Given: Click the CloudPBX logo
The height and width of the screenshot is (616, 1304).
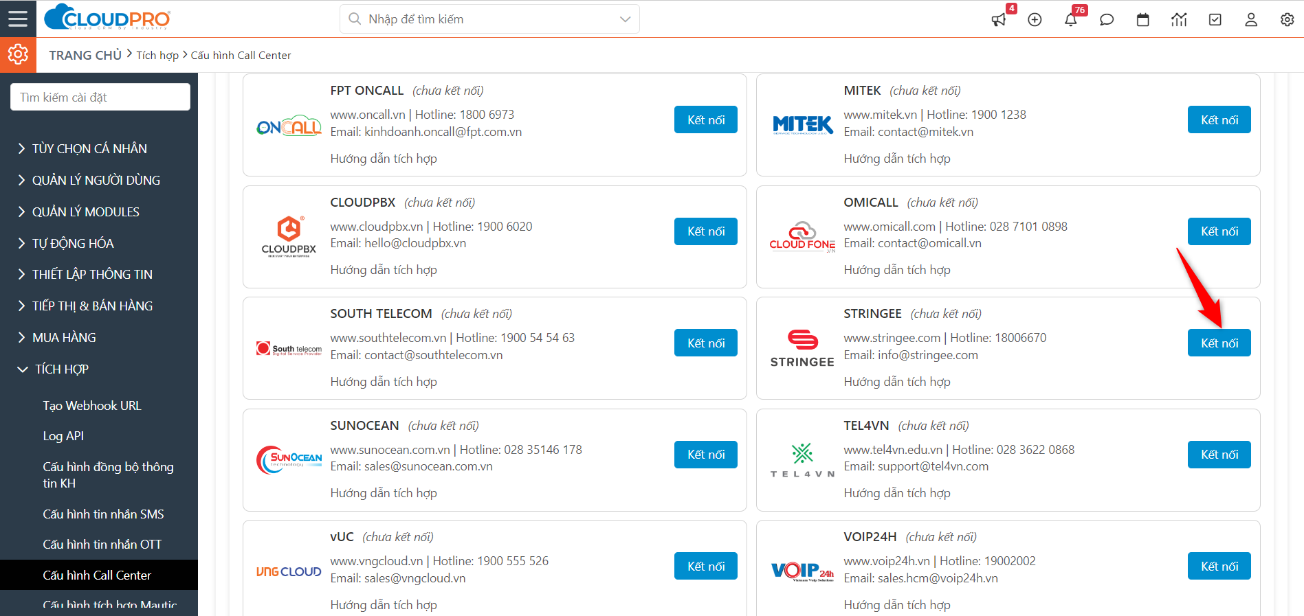Looking at the screenshot, I should pyautogui.click(x=289, y=236).
